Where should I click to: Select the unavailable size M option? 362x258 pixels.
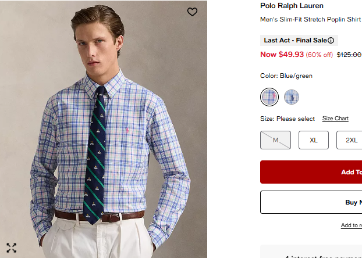pos(275,140)
